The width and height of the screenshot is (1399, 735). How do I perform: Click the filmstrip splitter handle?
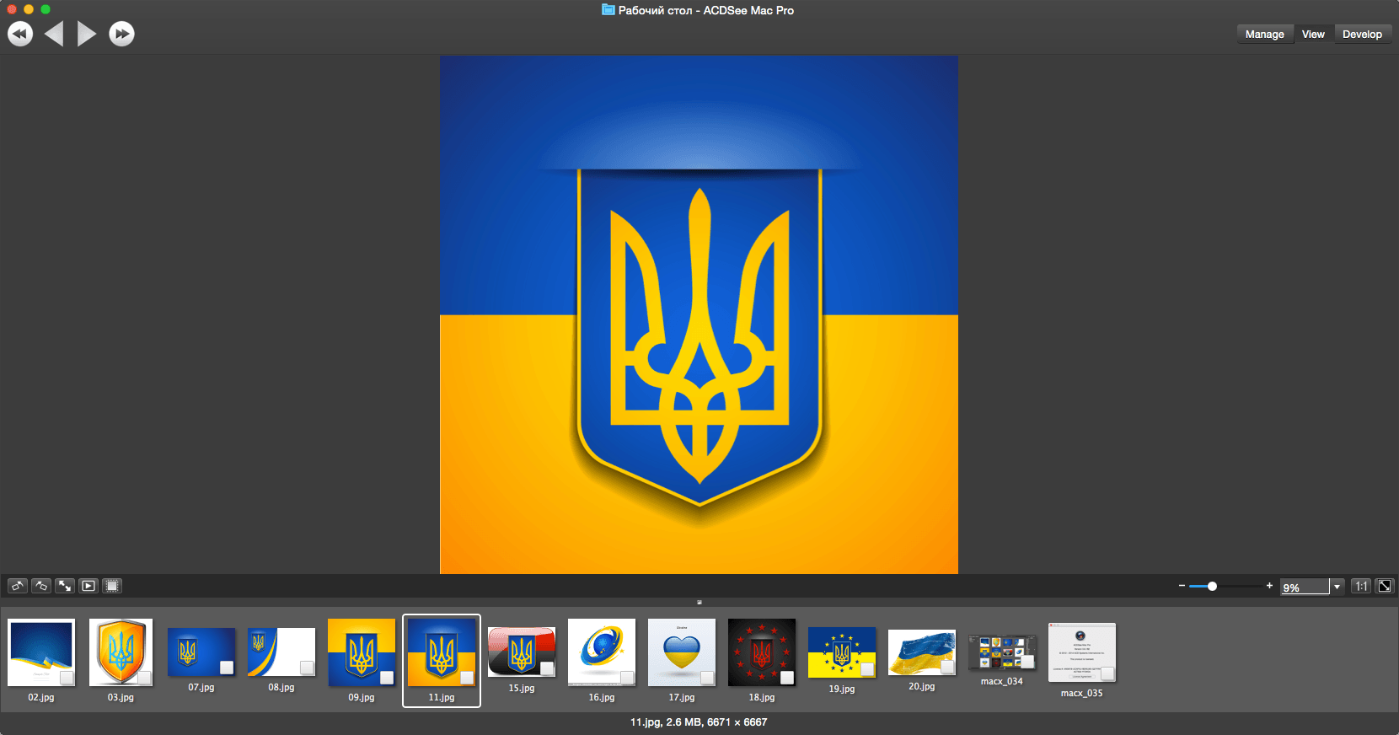click(699, 602)
